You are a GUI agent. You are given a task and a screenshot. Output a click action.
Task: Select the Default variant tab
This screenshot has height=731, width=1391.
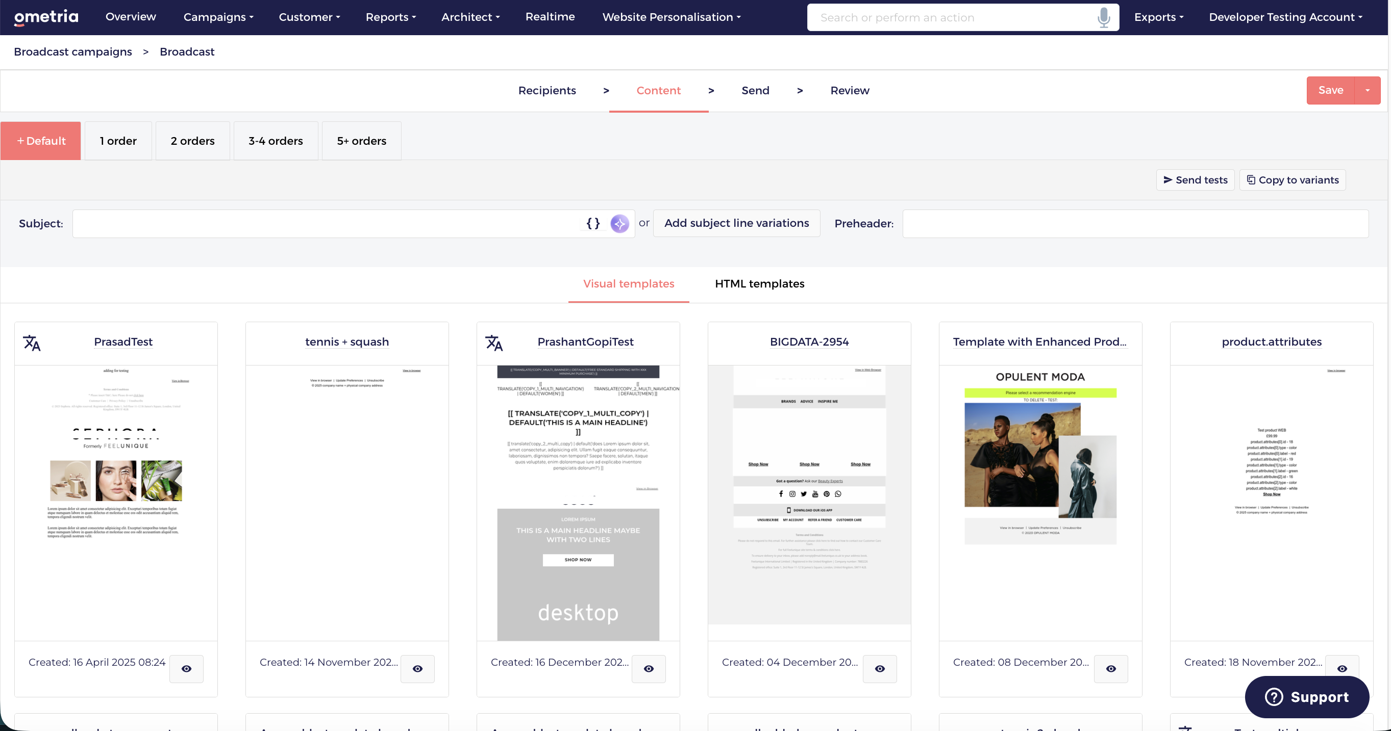coord(40,141)
